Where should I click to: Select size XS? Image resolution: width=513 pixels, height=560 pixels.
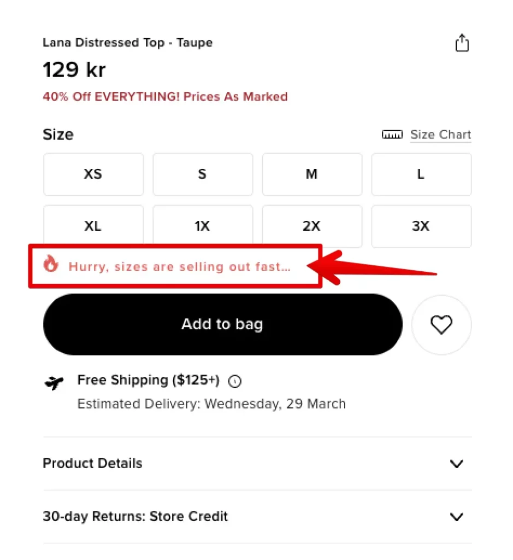93,174
